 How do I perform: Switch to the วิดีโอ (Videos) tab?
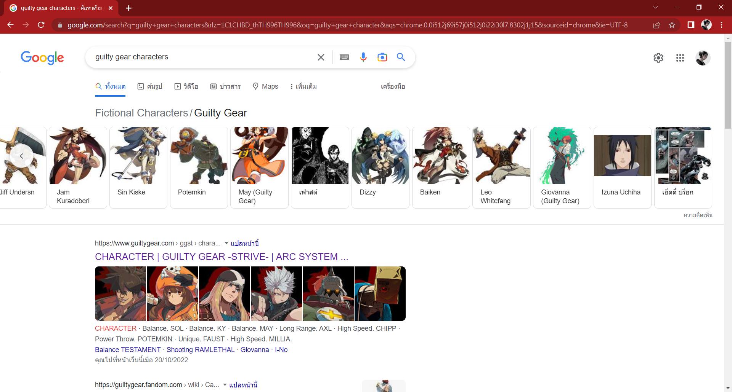(x=186, y=86)
